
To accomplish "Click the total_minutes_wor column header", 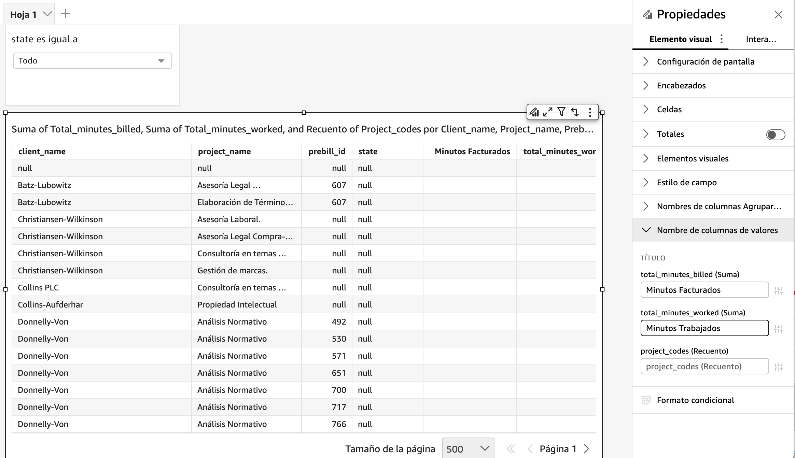I will 557,152.
